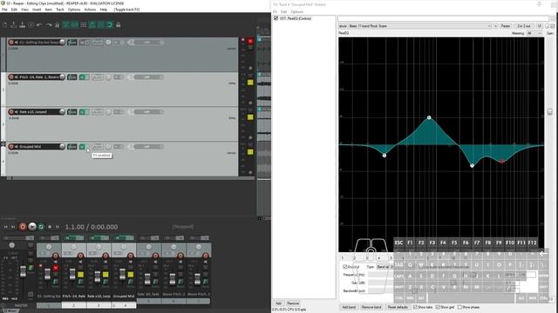Click the Grouped Mid mixer fader
558x313 pixels.
(122, 274)
